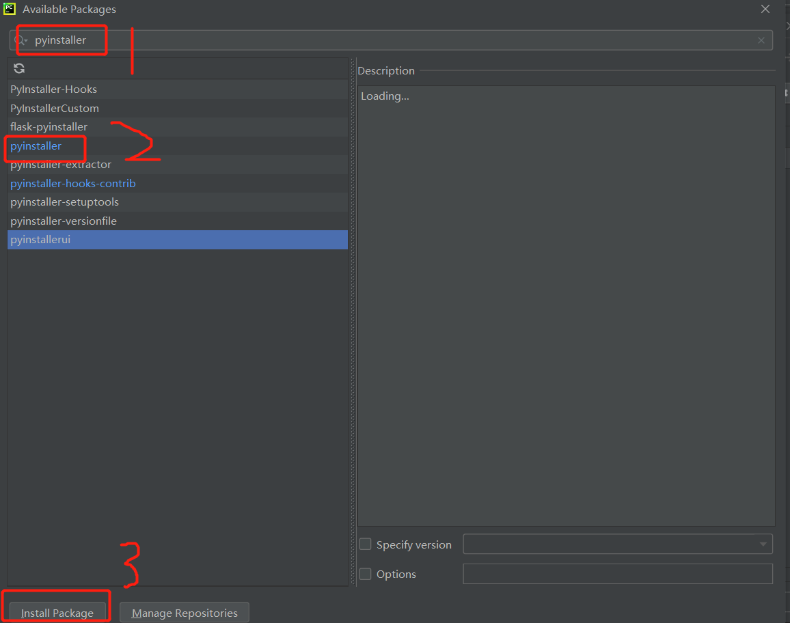Close the Available Packages dialog
The image size is (790, 623).
(x=765, y=9)
